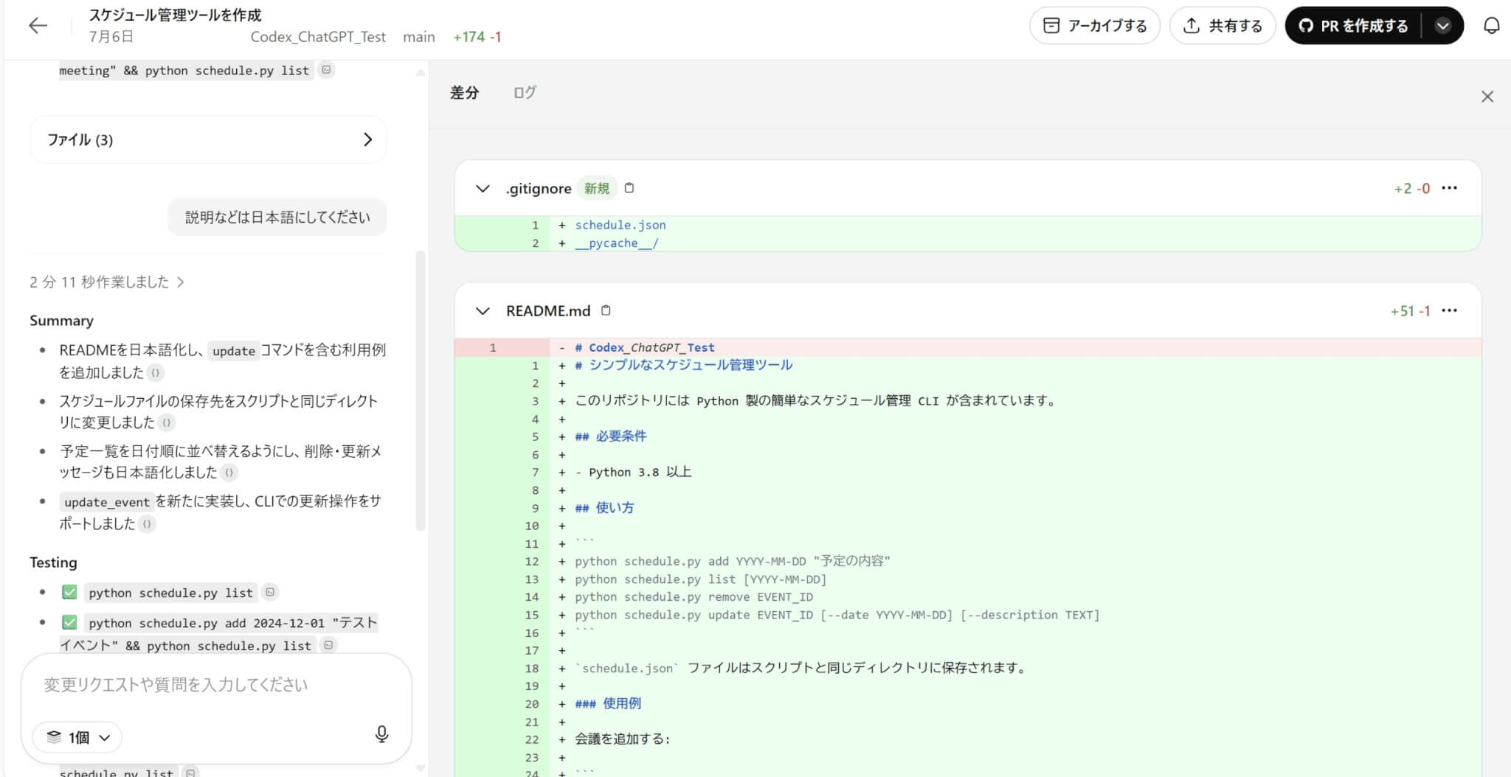Collapse the .gitignore diff section
Screen dimensions: 1511x777
click(x=483, y=189)
